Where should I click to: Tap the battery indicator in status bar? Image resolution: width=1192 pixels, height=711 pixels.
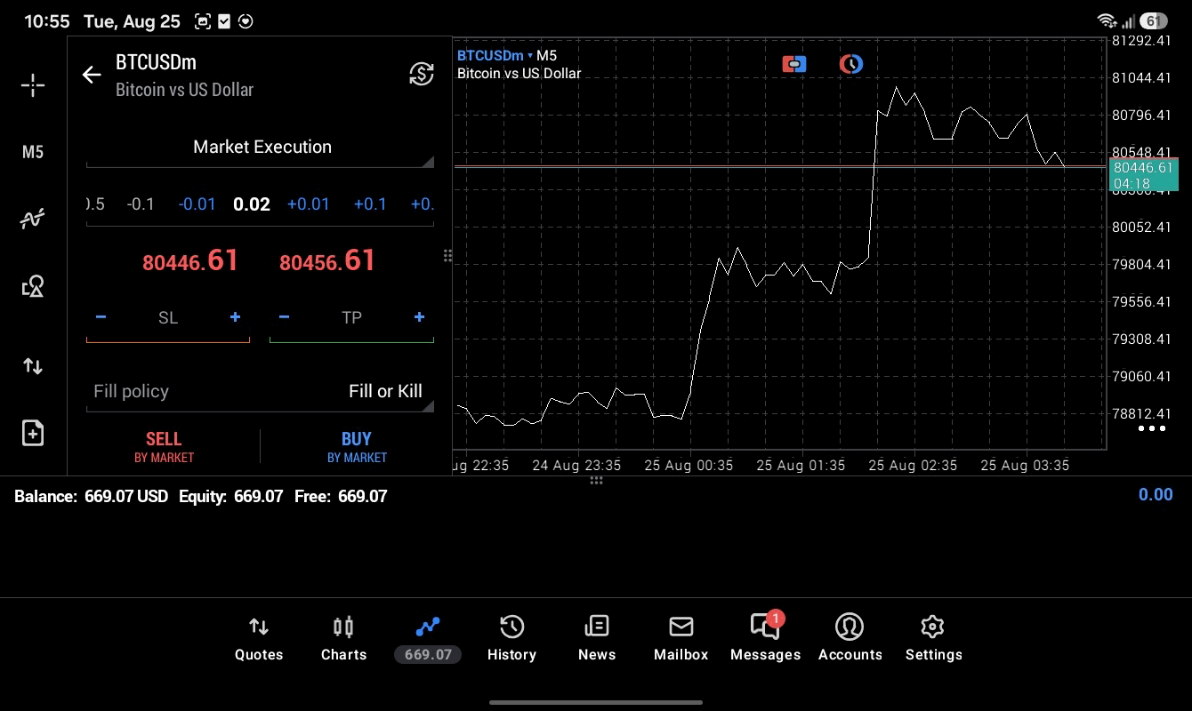point(1154,21)
